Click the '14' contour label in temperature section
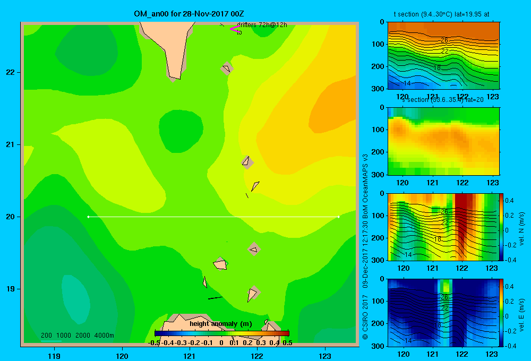 [x=407, y=83]
